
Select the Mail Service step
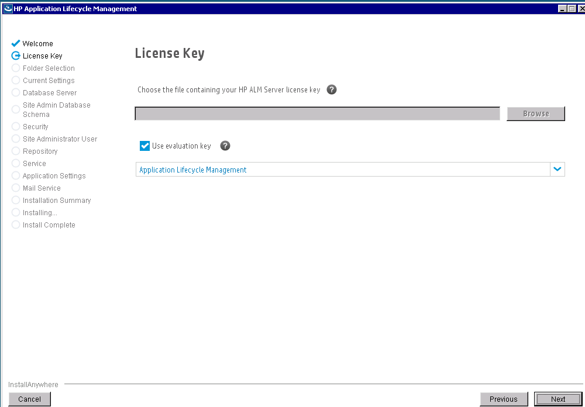(42, 188)
